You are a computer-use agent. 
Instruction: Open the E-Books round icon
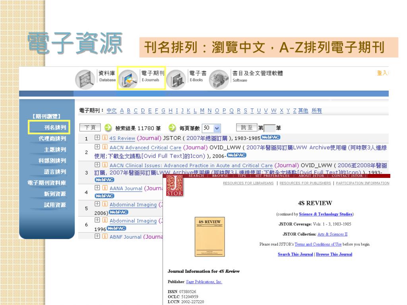pos(176,79)
